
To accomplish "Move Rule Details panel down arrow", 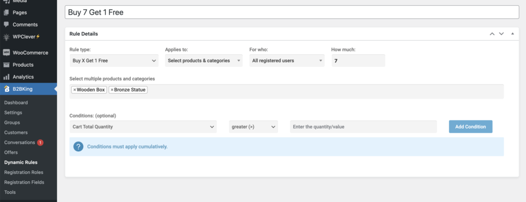I will (x=501, y=34).
